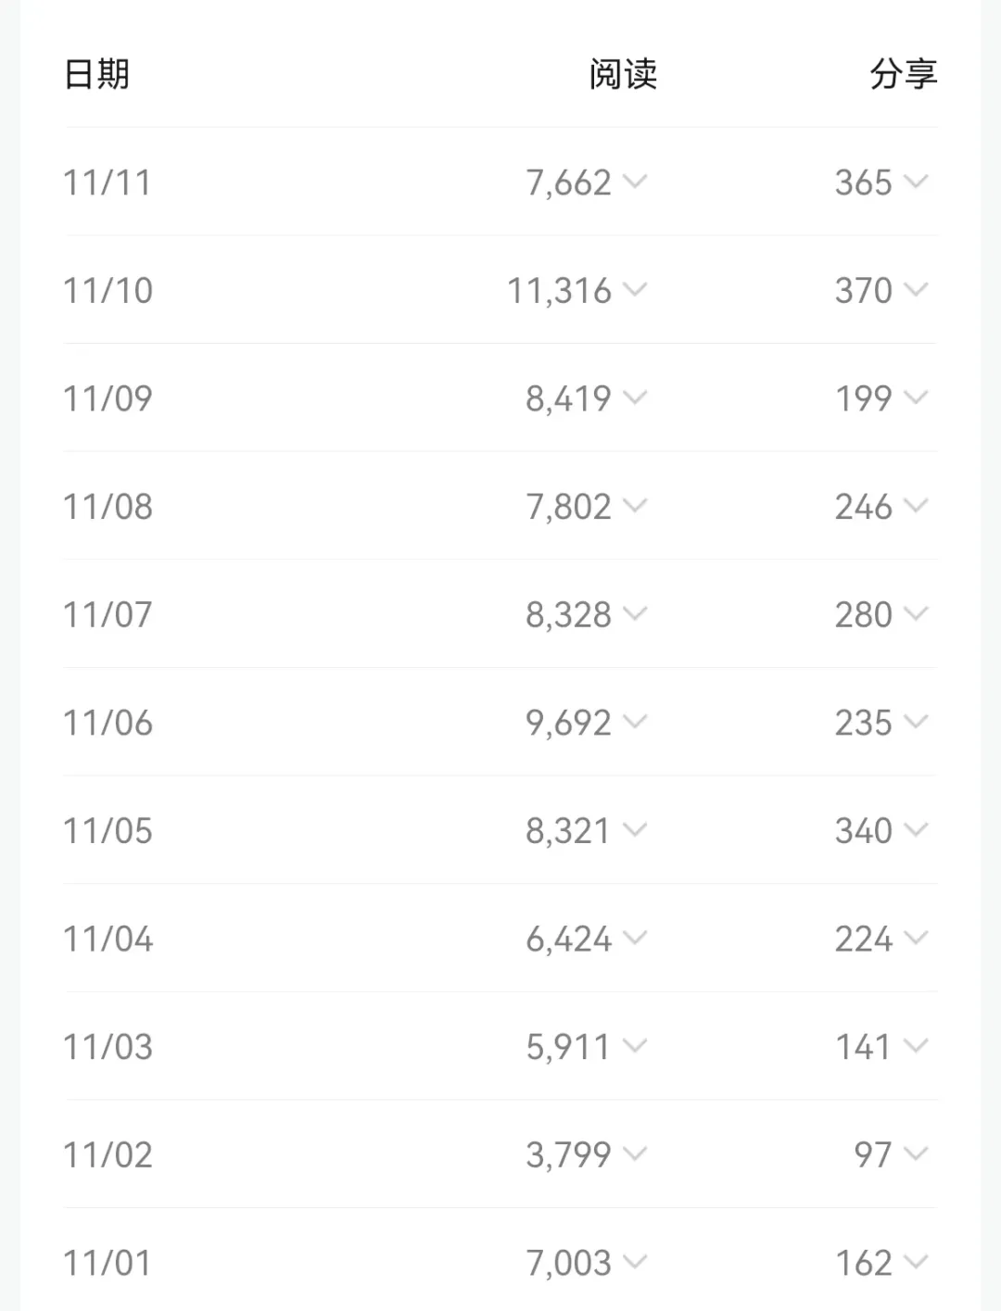
Task: Select the 11/01 date row
Action: point(107,1262)
